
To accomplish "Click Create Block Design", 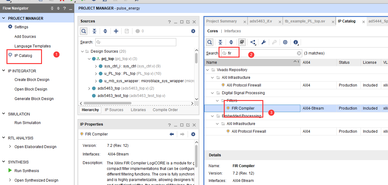I will 32,79.
